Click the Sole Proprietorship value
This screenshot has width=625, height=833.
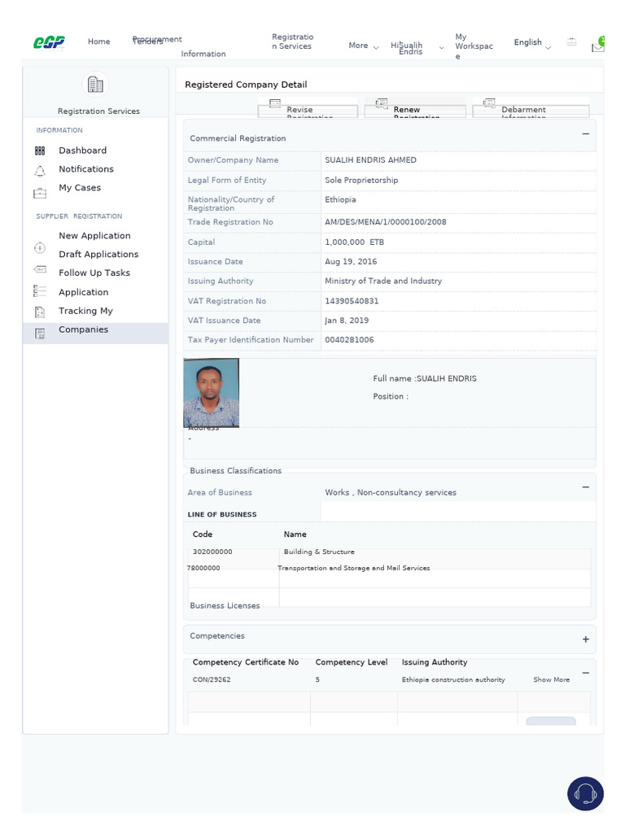click(361, 180)
